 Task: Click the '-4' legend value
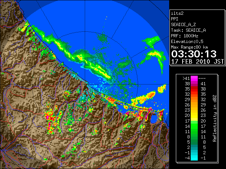[187, 158]
